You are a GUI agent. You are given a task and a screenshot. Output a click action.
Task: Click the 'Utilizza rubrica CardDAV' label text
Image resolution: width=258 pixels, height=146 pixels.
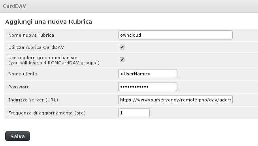36,47
